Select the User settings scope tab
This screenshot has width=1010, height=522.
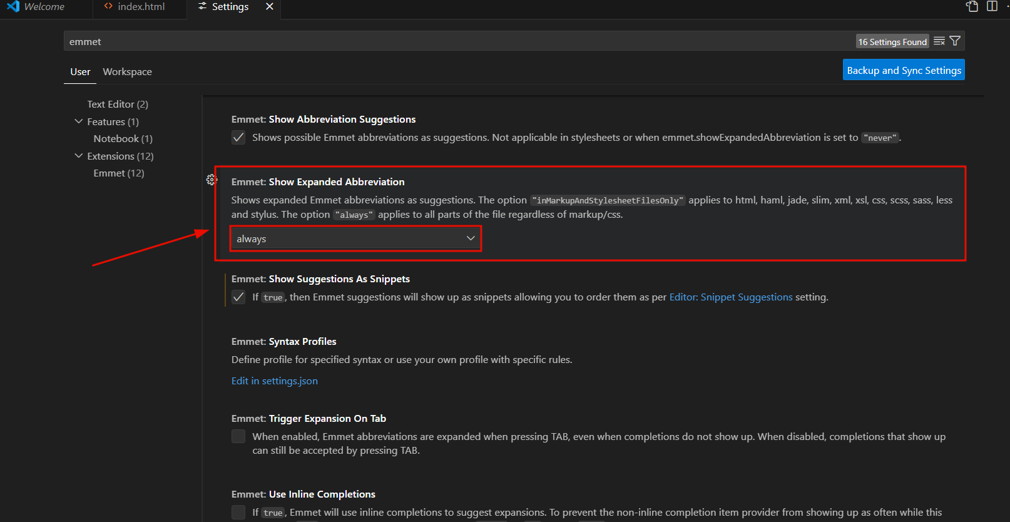coord(80,71)
